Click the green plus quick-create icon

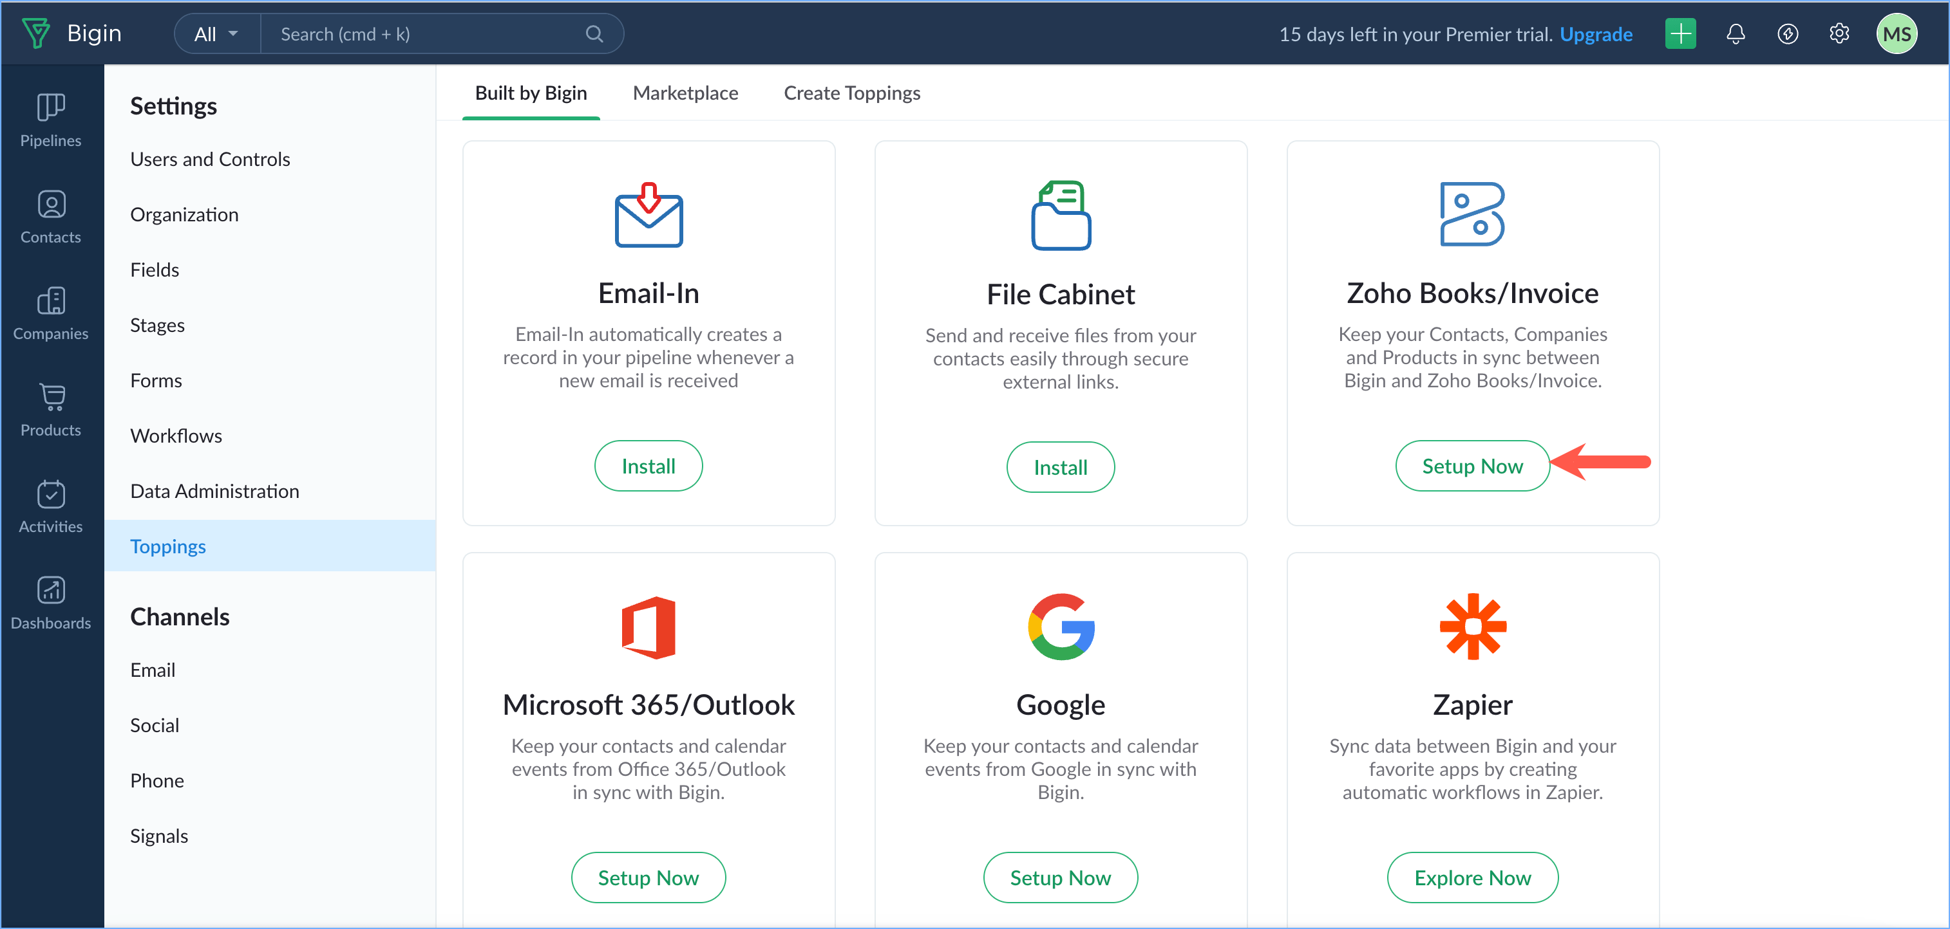click(x=1681, y=34)
